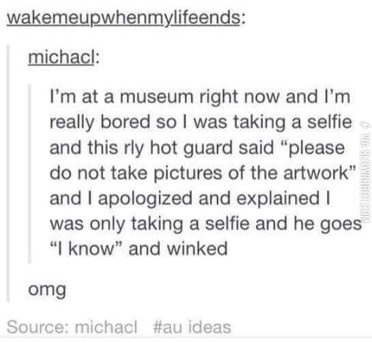
Task: Open the wakemeupwhenmylifeends blog link
Action: pos(124,18)
